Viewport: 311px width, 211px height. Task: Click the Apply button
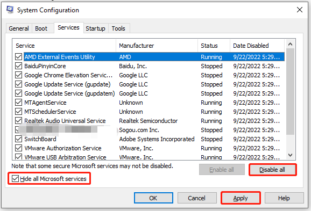[x=241, y=198]
